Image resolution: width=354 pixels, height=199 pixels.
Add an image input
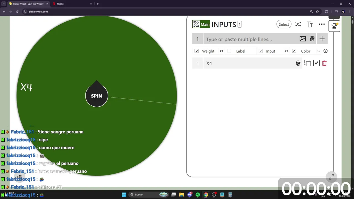tap(303, 39)
